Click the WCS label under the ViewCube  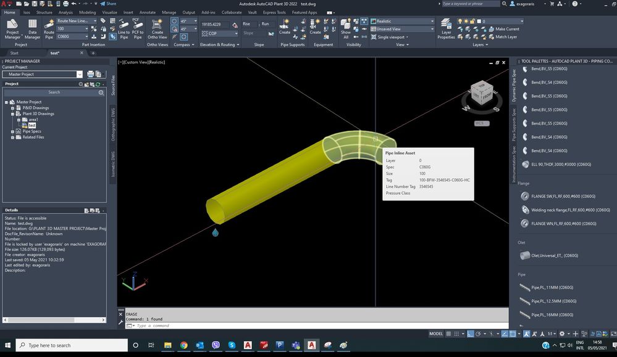[481, 123]
